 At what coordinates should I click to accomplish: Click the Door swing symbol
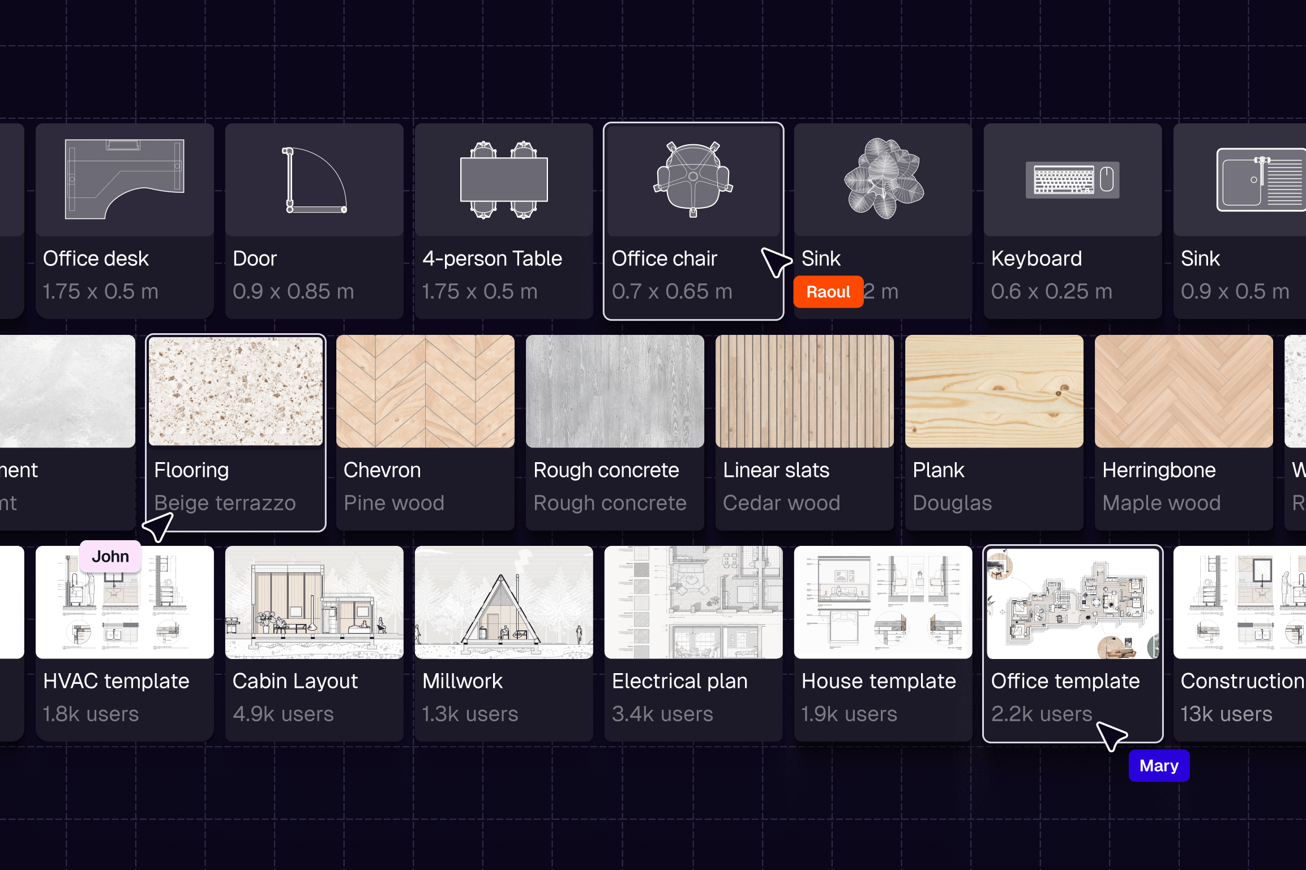pos(315,180)
